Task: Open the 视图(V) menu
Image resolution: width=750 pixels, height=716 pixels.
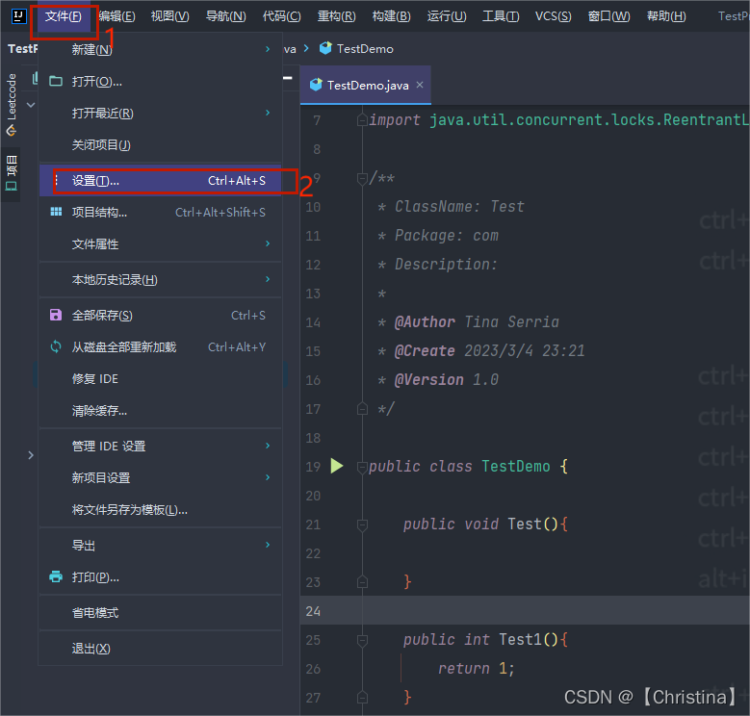Action: pos(170,16)
